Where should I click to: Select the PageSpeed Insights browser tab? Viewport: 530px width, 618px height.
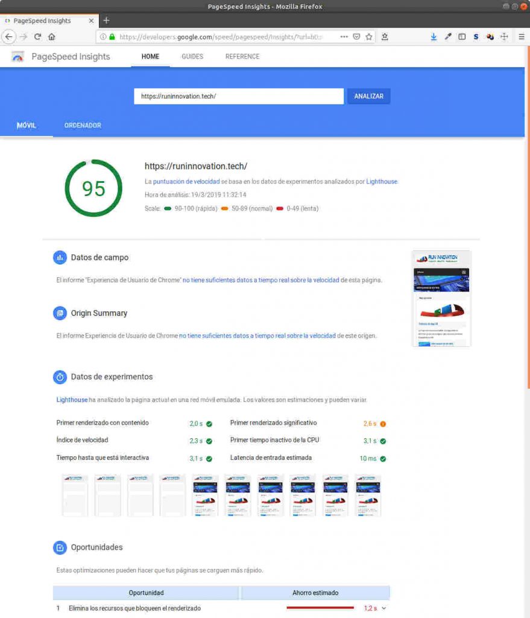pyautogui.click(x=48, y=21)
